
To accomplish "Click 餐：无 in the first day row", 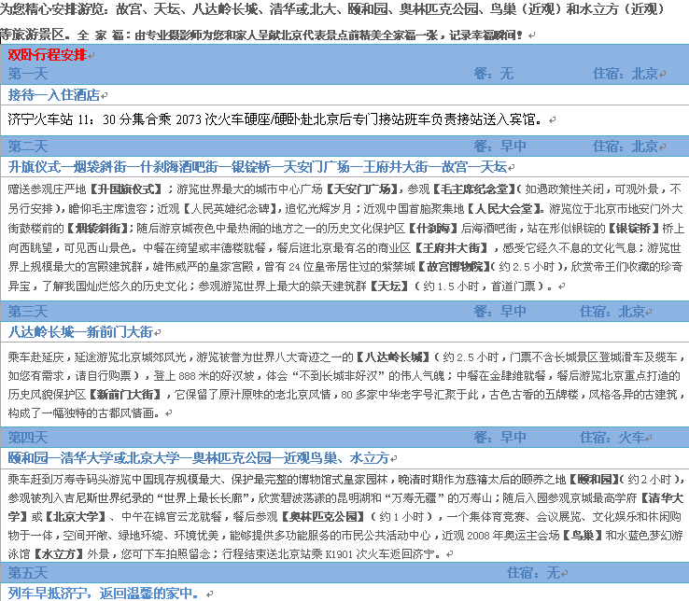I will [494, 73].
